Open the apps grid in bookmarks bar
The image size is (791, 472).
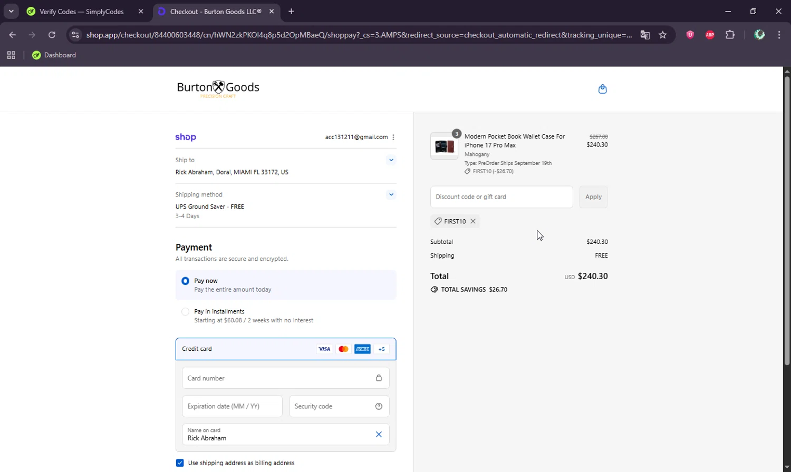click(11, 55)
